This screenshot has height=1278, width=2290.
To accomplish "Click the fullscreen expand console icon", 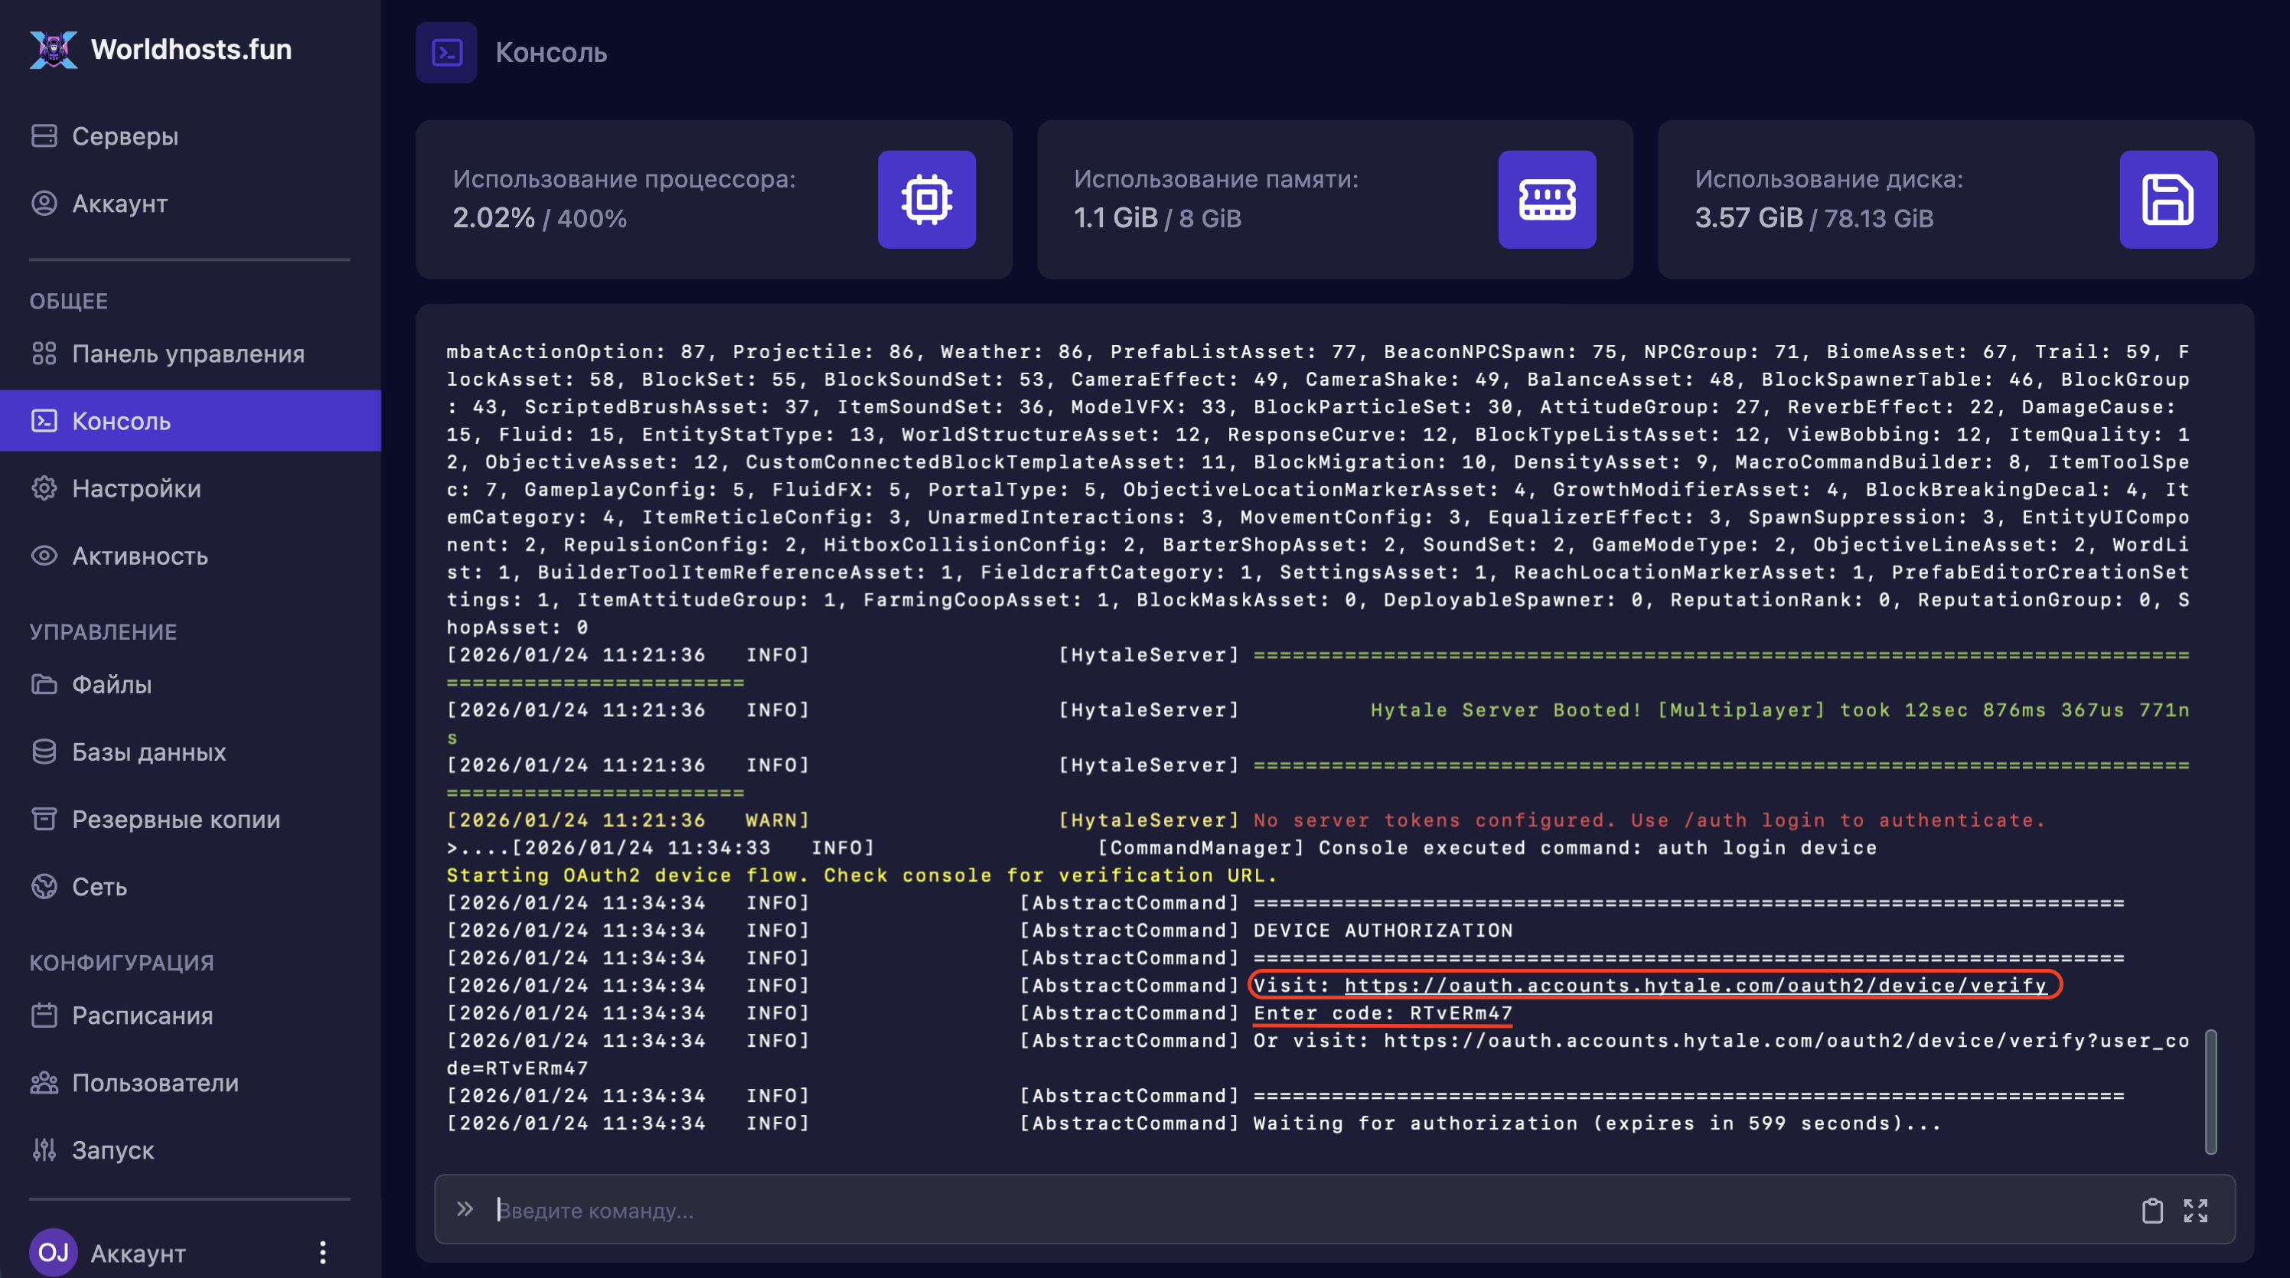I will [x=2195, y=1211].
